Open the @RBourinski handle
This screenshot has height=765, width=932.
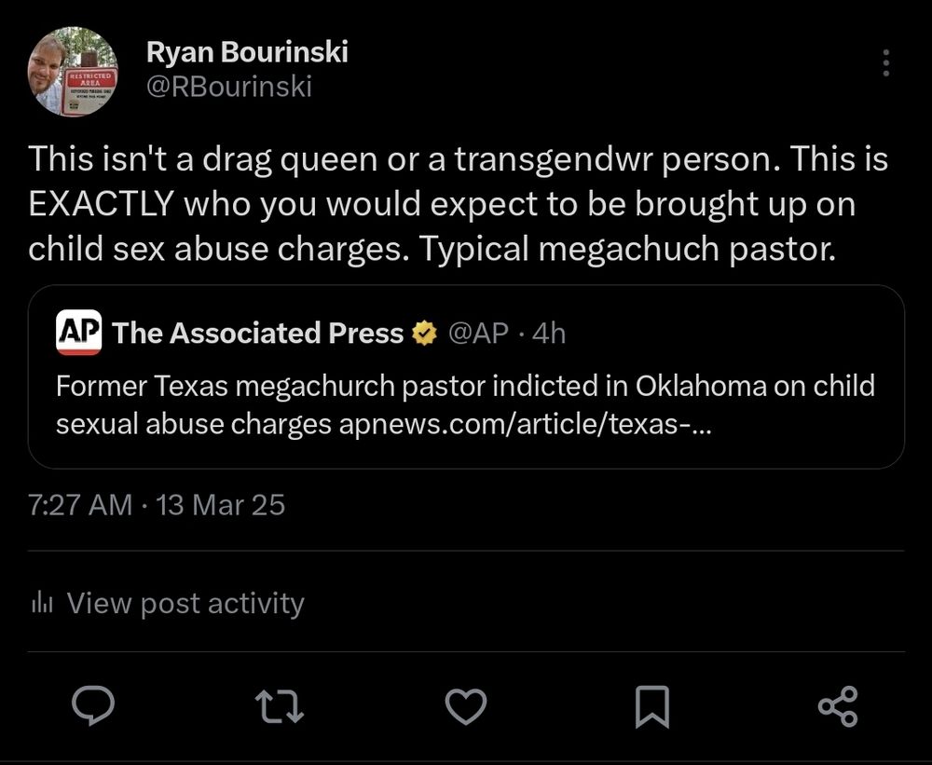[228, 87]
